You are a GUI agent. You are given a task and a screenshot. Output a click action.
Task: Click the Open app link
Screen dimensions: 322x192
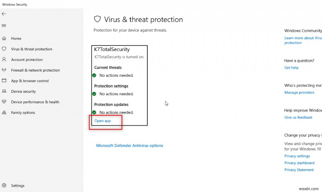(x=103, y=121)
